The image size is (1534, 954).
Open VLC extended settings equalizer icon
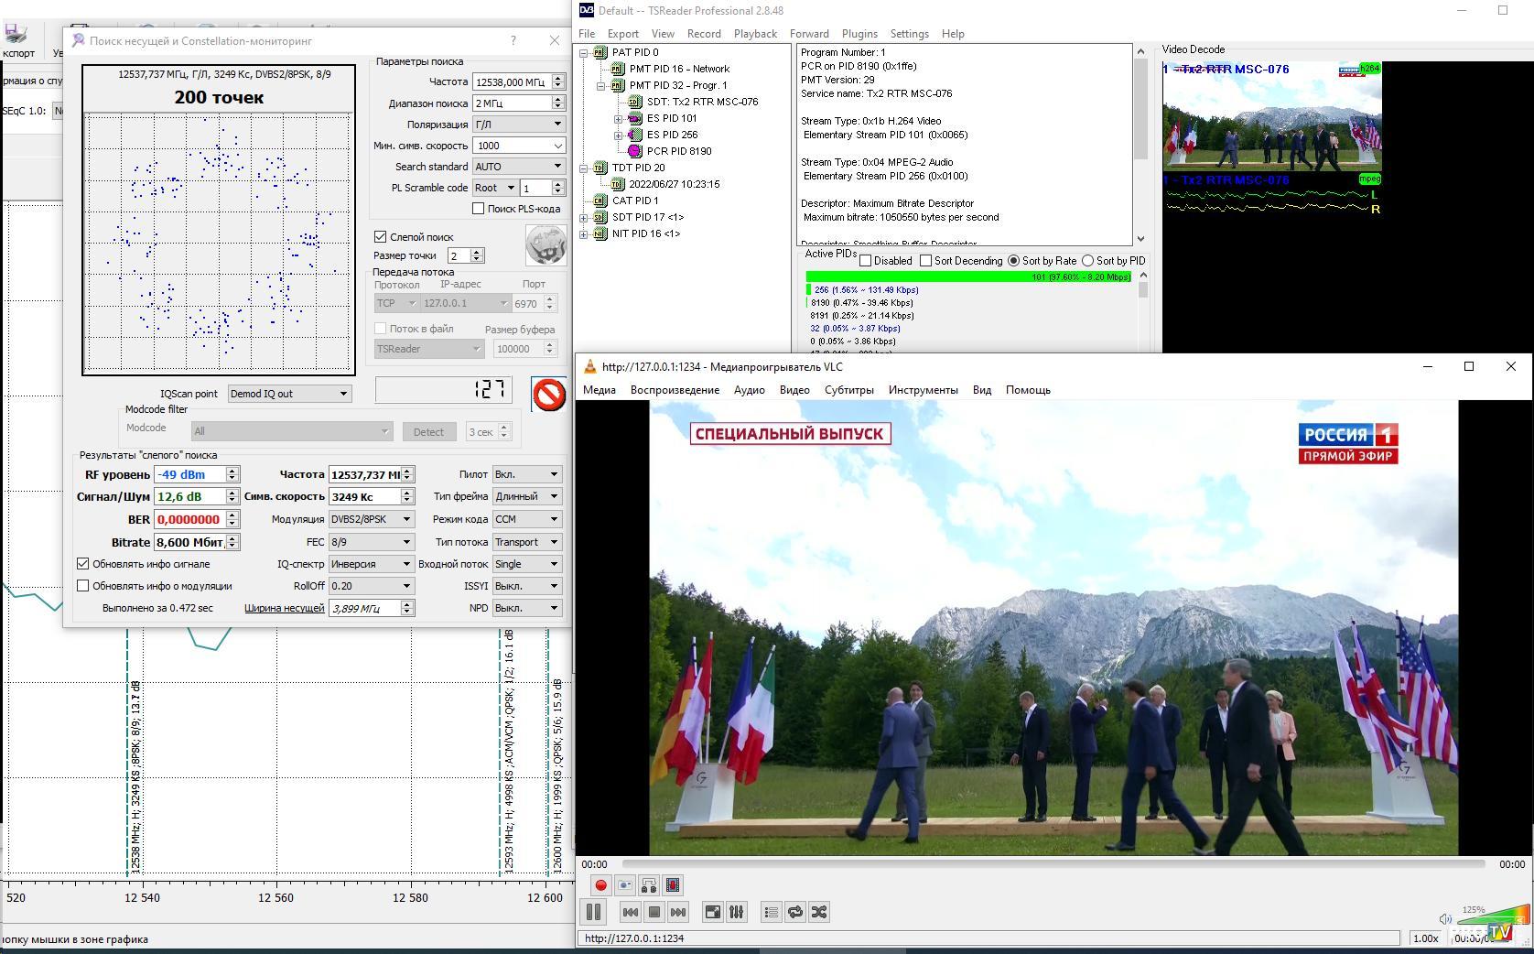736,912
